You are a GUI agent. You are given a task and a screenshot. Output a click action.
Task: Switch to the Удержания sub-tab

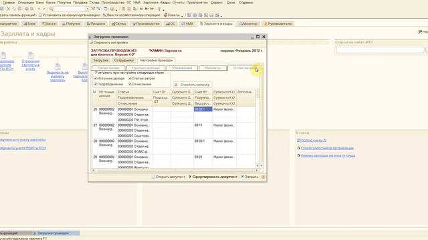click(182, 68)
